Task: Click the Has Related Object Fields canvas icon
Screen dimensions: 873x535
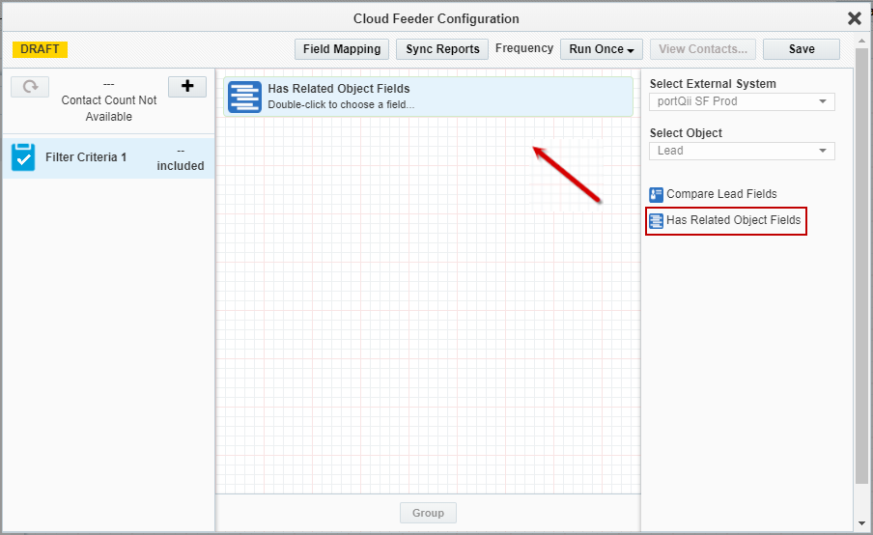Action: (245, 98)
